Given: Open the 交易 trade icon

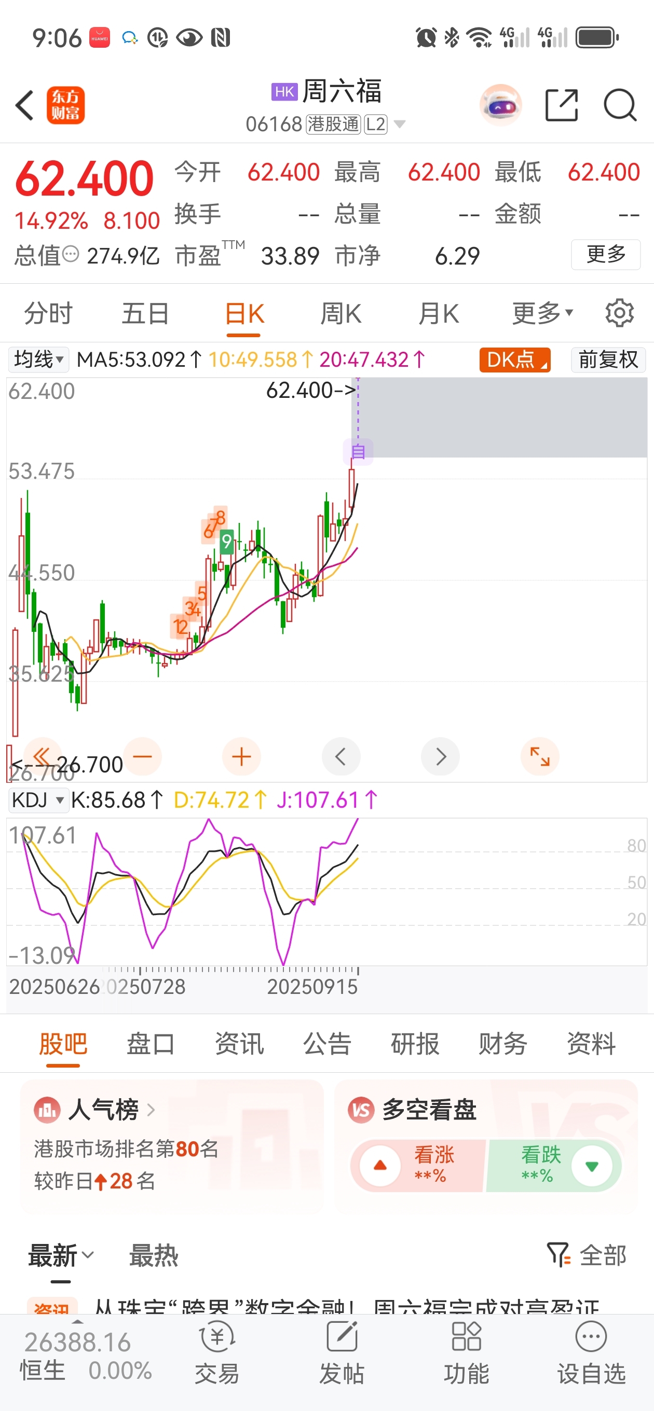Looking at the screenshot, I should pyautogui.click(x=217, y=1352).
